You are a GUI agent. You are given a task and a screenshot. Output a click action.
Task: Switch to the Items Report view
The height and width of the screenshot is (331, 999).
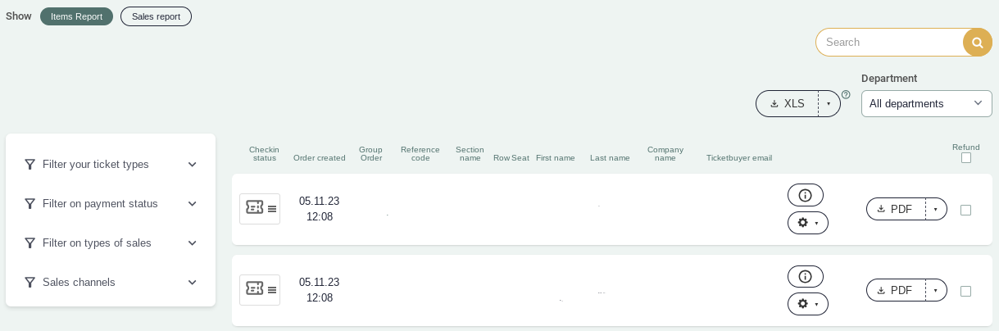coord(76,16)
